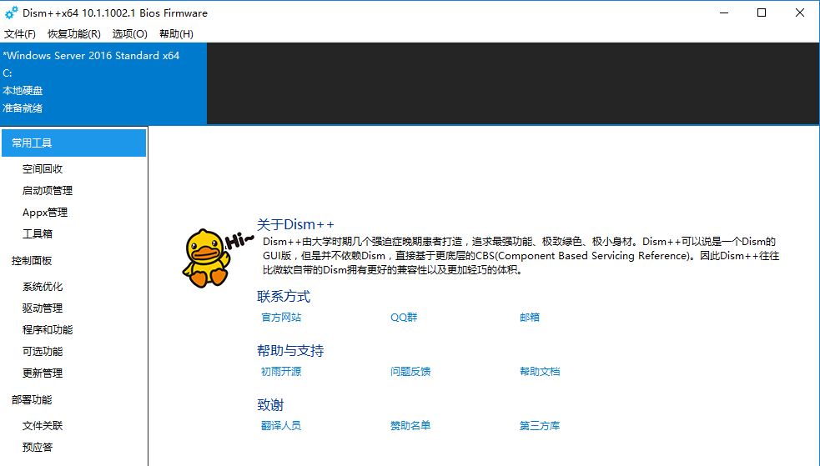
Task: Open 程序和功能 in sidebar
Action: pos(47,330)
